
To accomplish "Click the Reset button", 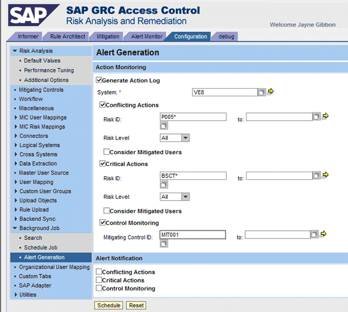I will pyautogui.click(x=136, y=305).
